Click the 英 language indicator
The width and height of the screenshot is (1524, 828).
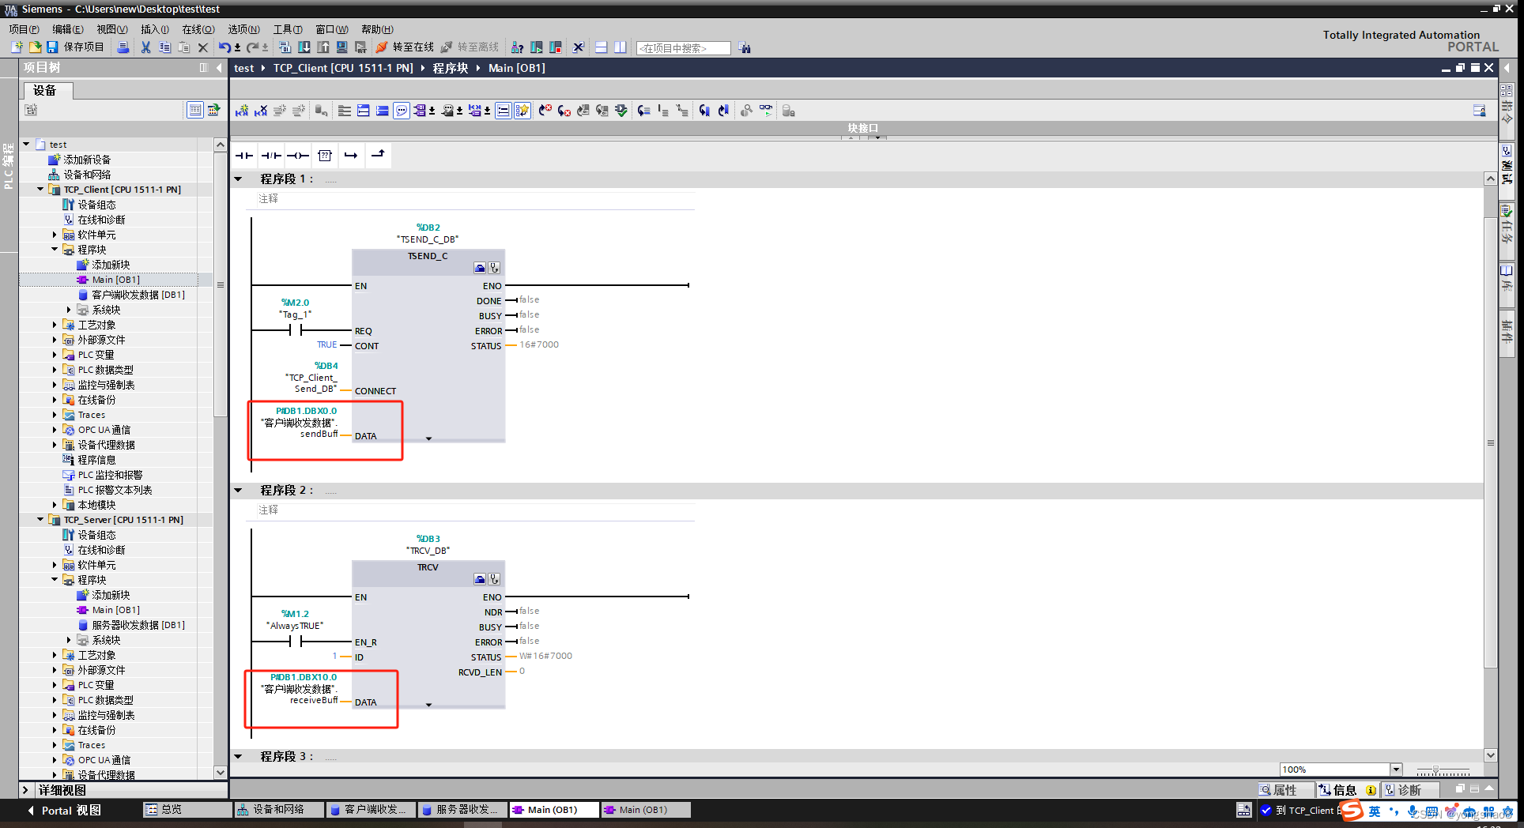pyautogui.click(x=1375, y=811)
